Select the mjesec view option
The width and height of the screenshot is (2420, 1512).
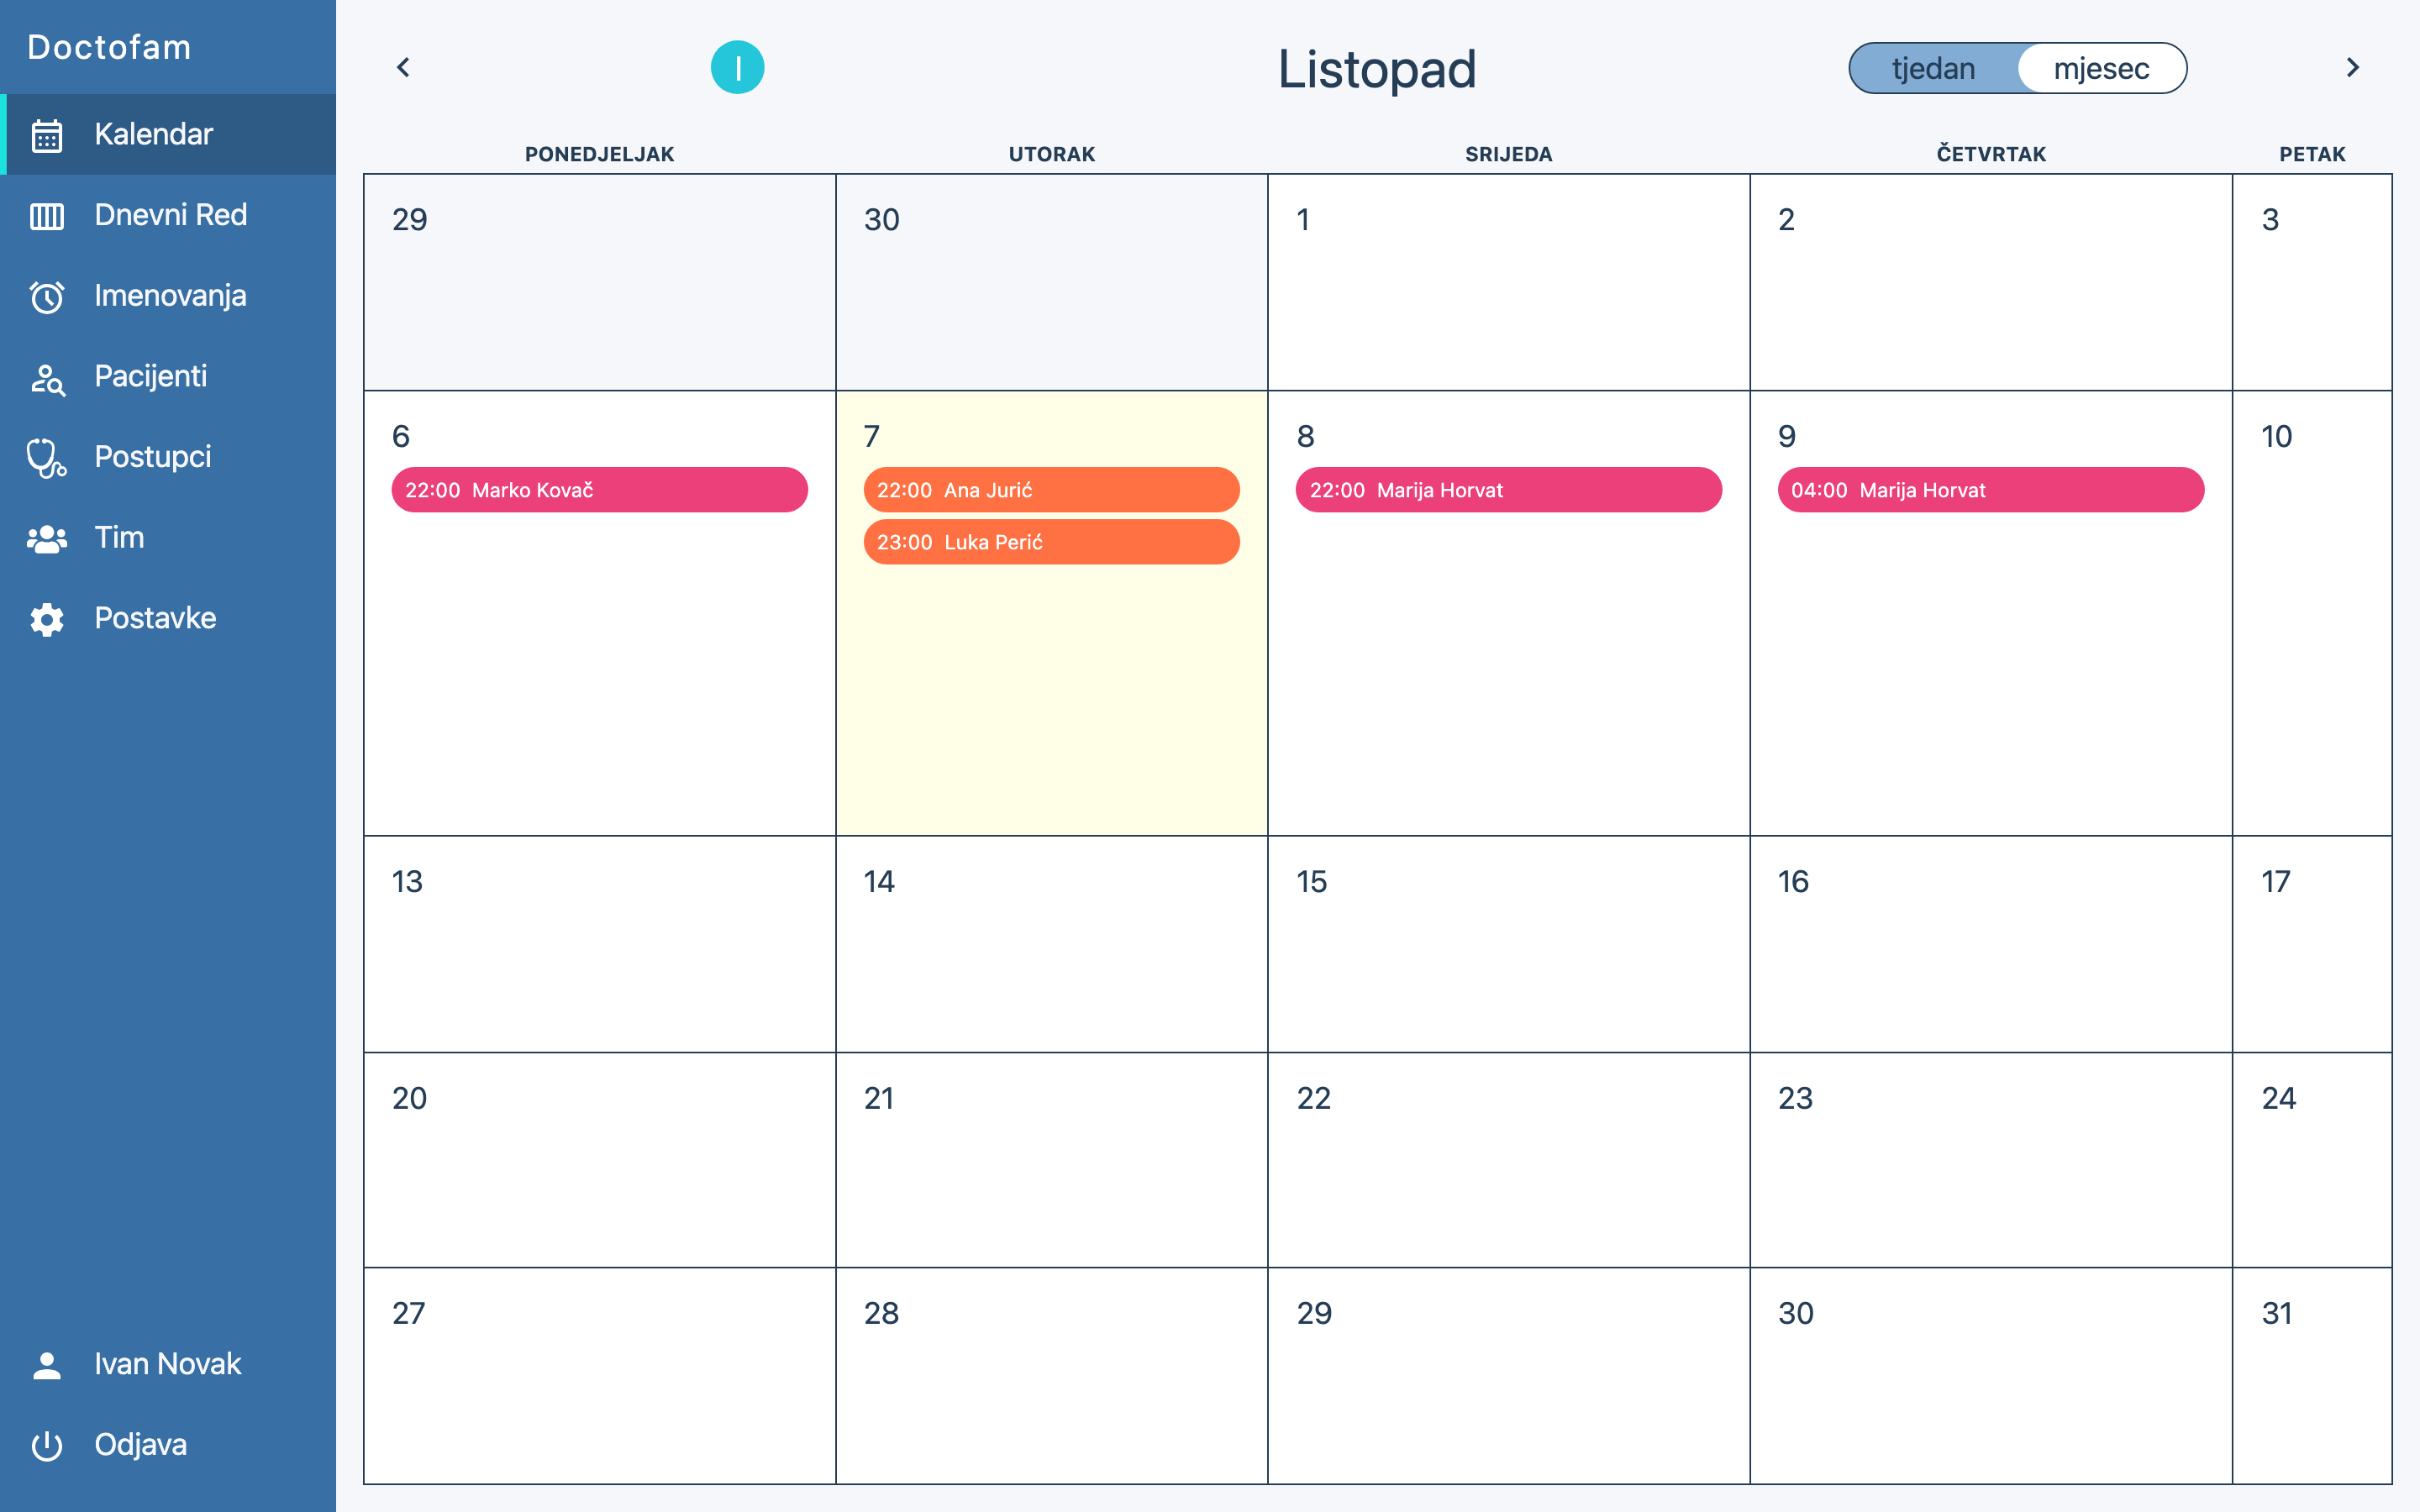2101,68
